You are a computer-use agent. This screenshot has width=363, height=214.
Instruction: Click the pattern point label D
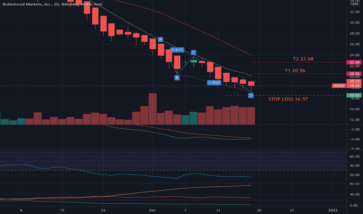(x=251, y=95)
